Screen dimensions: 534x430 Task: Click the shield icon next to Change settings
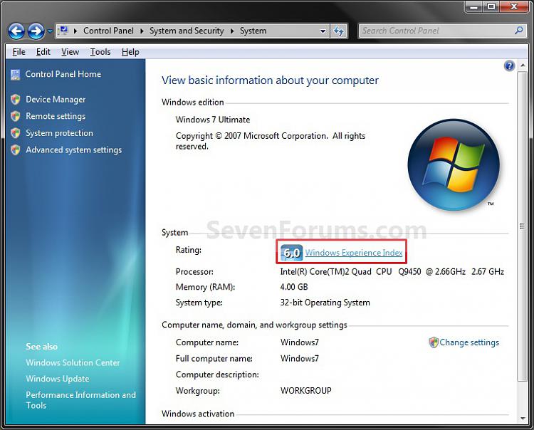point(434,342)
